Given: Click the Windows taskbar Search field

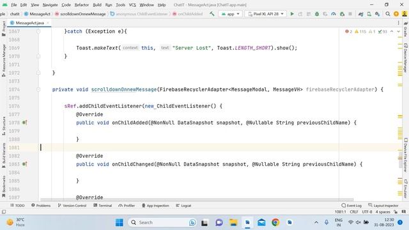Looking at the screenshot, I should pyautogui.click(x=163, y=222).
